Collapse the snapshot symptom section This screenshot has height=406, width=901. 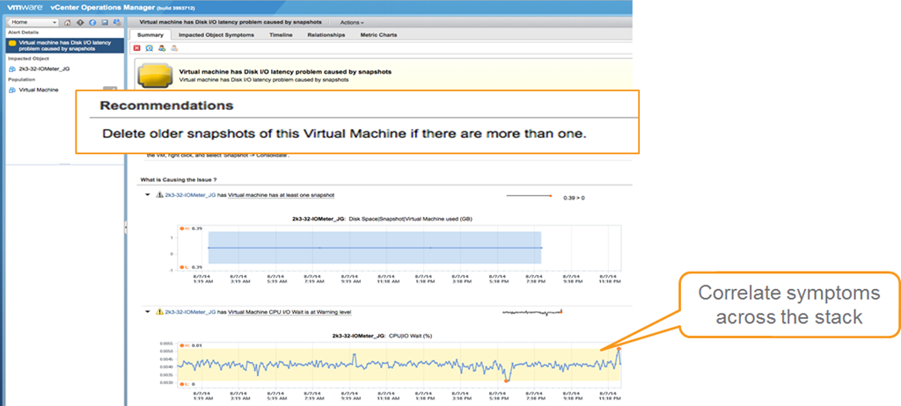(x=148, y=194)
